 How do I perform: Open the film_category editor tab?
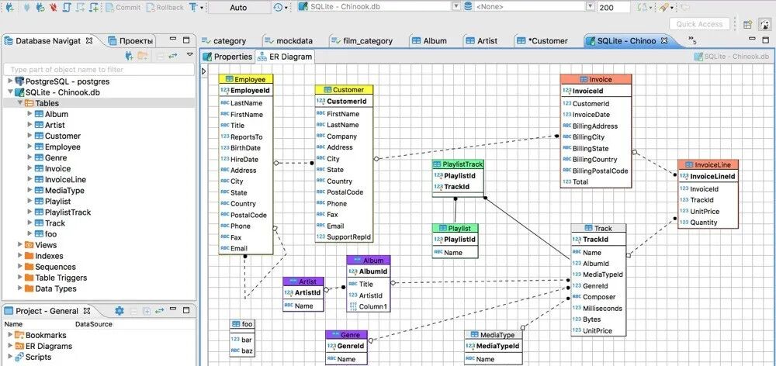(x=362, y=41)
